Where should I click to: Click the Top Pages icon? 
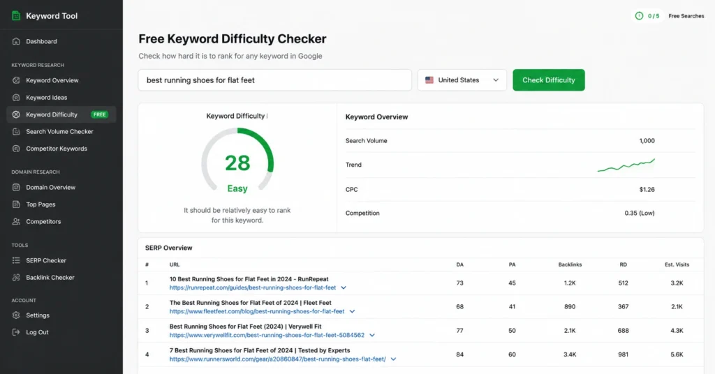(16, 204)
